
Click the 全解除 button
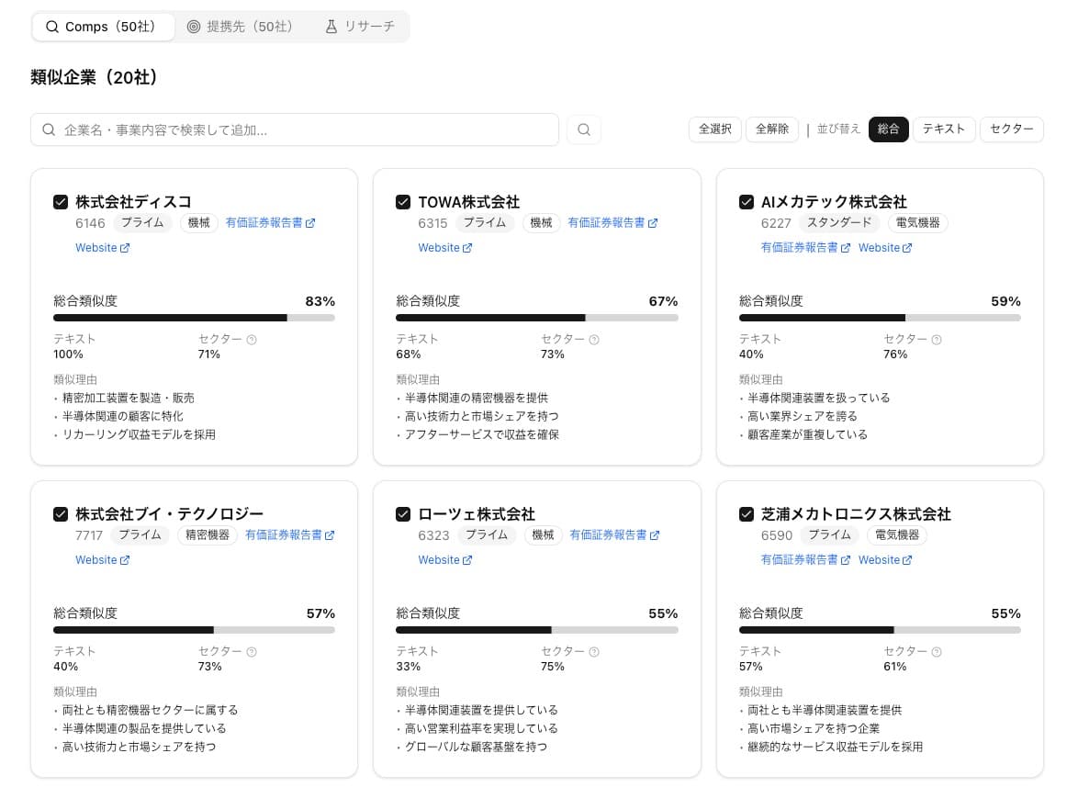(772, 129)
